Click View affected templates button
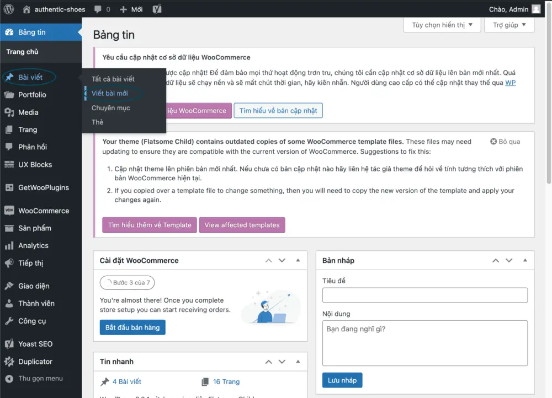Image resolution: width=552 pixels, height=398 pixels. tap(242, 225)
